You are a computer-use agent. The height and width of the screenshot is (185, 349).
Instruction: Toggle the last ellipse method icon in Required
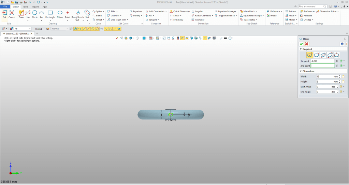337,55
